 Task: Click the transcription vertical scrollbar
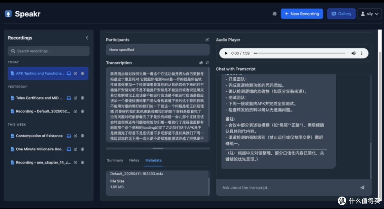(x=209, y=97)
